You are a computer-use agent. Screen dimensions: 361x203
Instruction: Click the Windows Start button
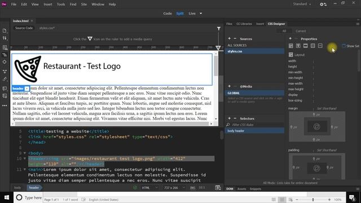(7, 197)
